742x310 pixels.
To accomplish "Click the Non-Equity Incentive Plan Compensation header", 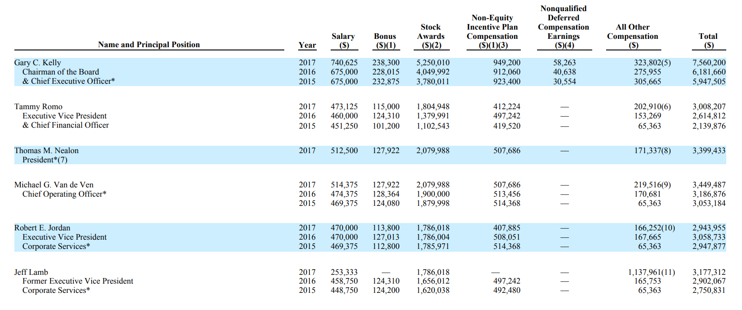I will pos(493,31).
